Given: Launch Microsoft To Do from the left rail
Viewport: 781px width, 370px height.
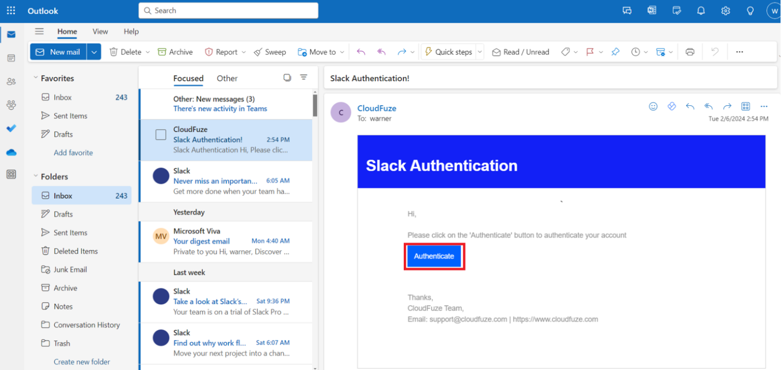Looking at the screenshot, I should 11,128.
